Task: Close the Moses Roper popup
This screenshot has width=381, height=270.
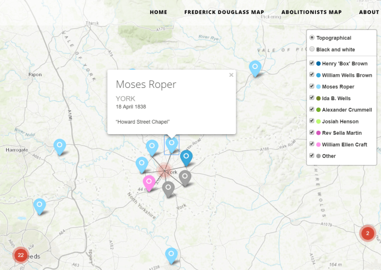Action: [231, 75]
